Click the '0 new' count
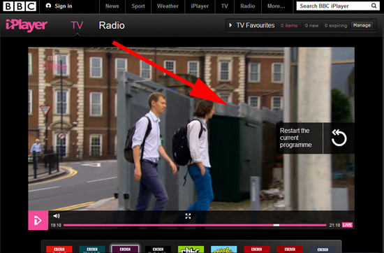This screenshot has height=253, width=384. point(311,25)
